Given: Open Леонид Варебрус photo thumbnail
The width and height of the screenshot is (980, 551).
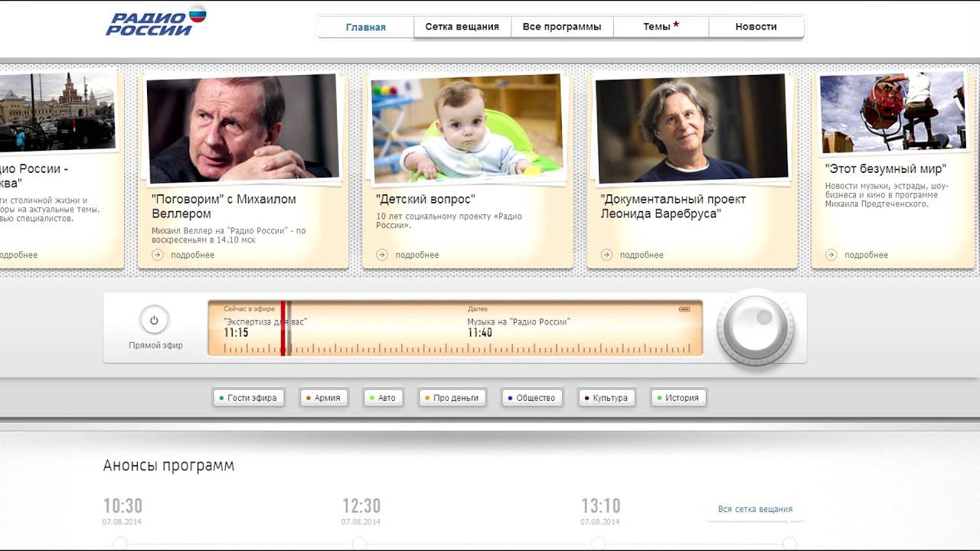Looking at the screenshot, I should click(691, 128).
